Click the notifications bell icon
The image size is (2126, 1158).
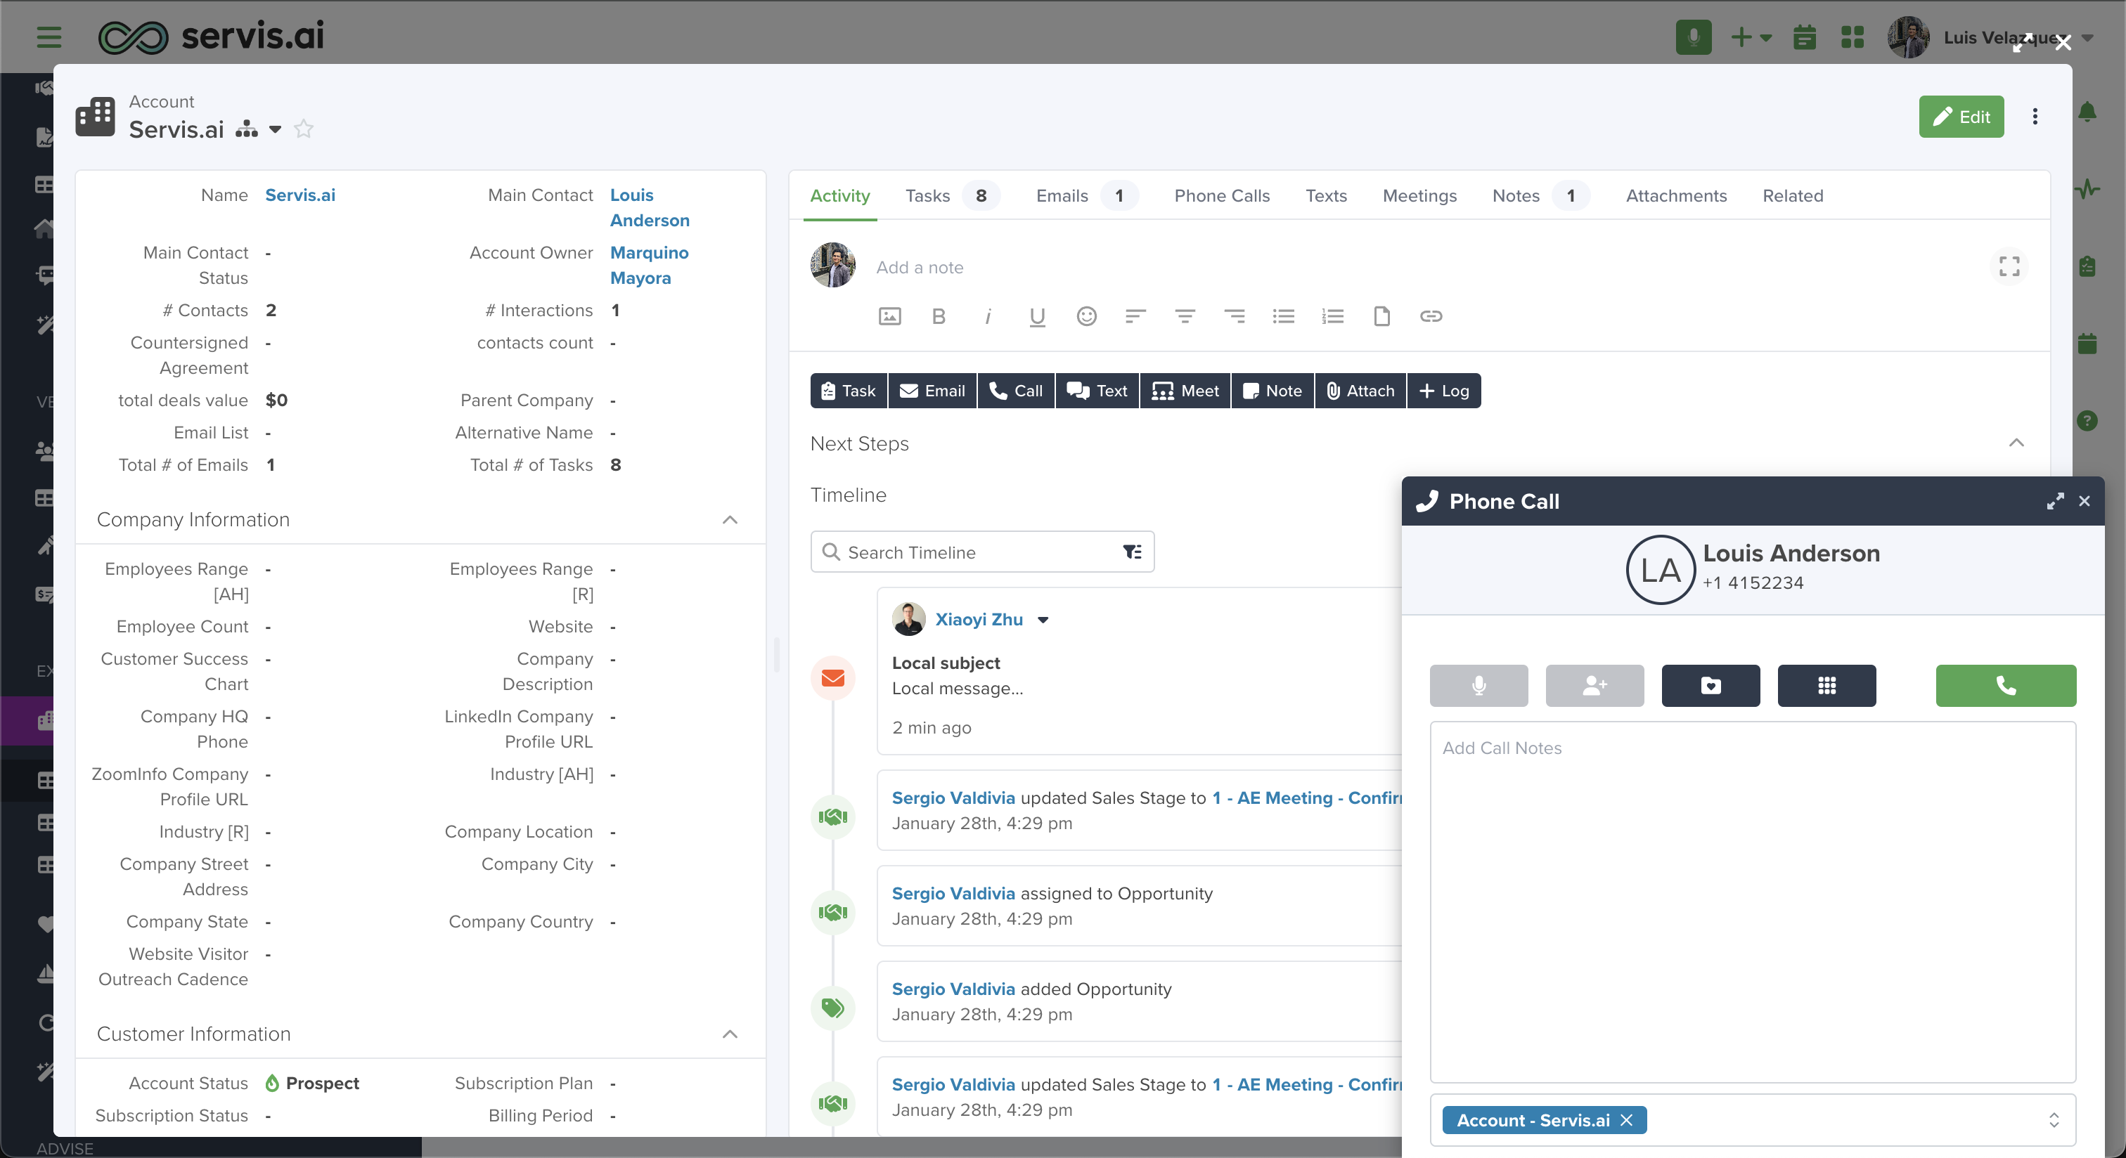click(2087, 111)
